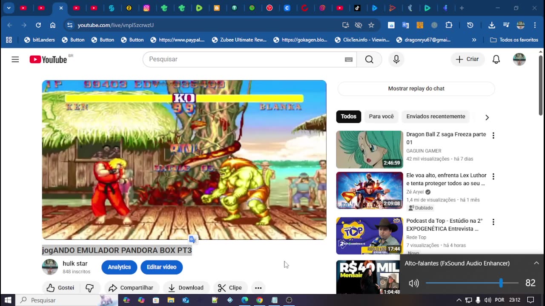Screen dimensions: 545x306
Task: Dislike the video with thumbs down
Action: [x=90, y=288]
